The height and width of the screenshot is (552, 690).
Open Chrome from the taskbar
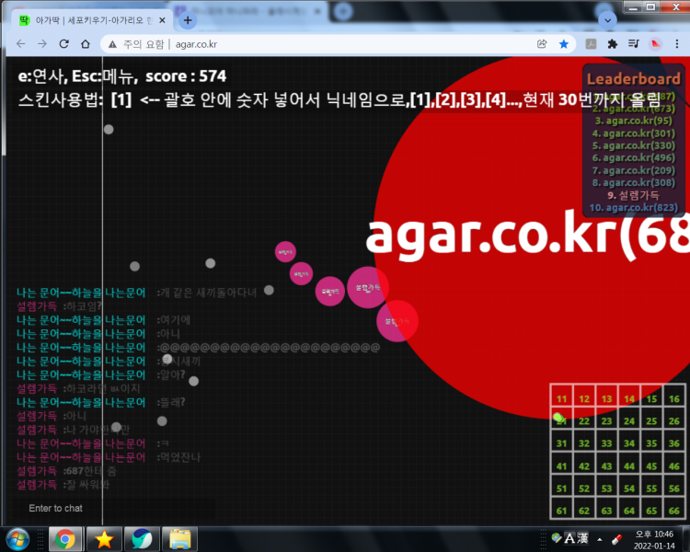[x=65, y=539]
